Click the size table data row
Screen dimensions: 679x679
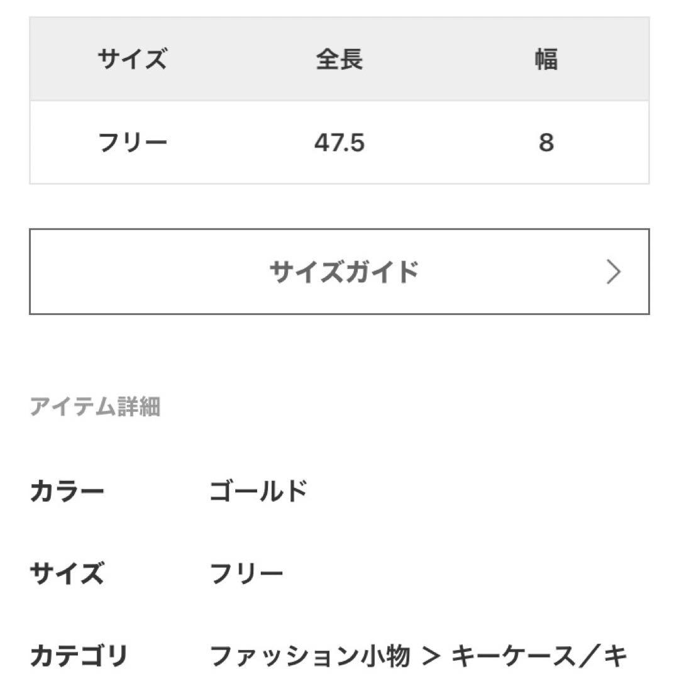(339, 143)
